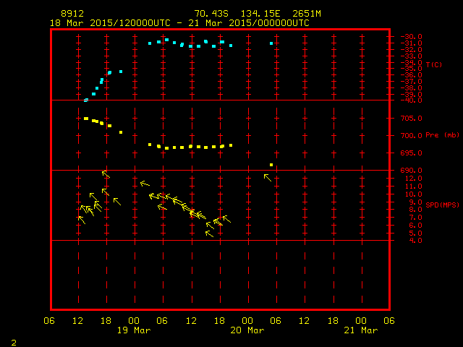The width and height of the screenshot is (463, 347).
Task: Click the -31.0 temperature tick label
Action: point(412,43)
